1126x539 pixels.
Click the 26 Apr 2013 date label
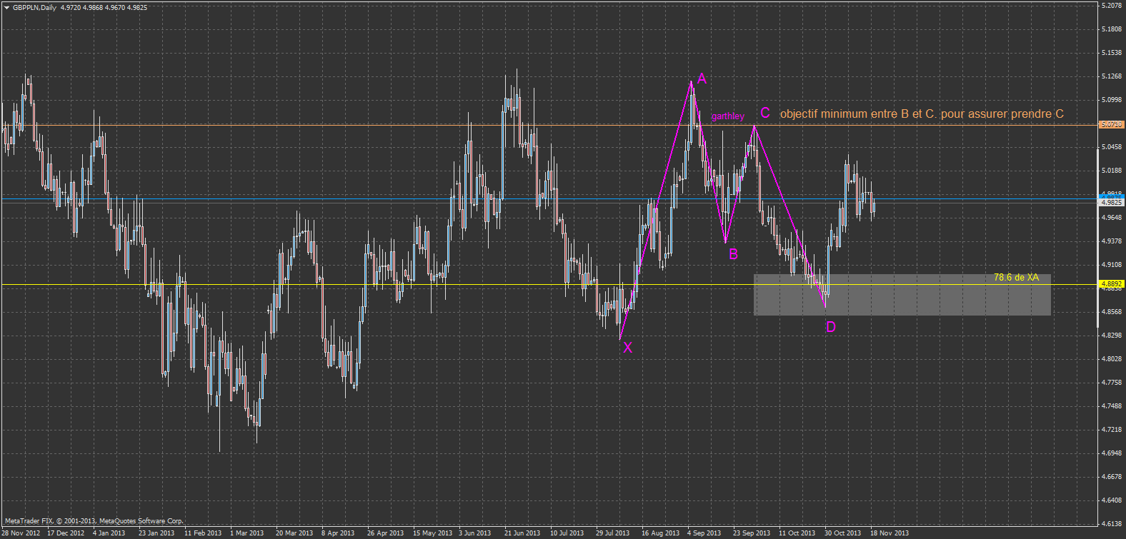tap(386, 533)
